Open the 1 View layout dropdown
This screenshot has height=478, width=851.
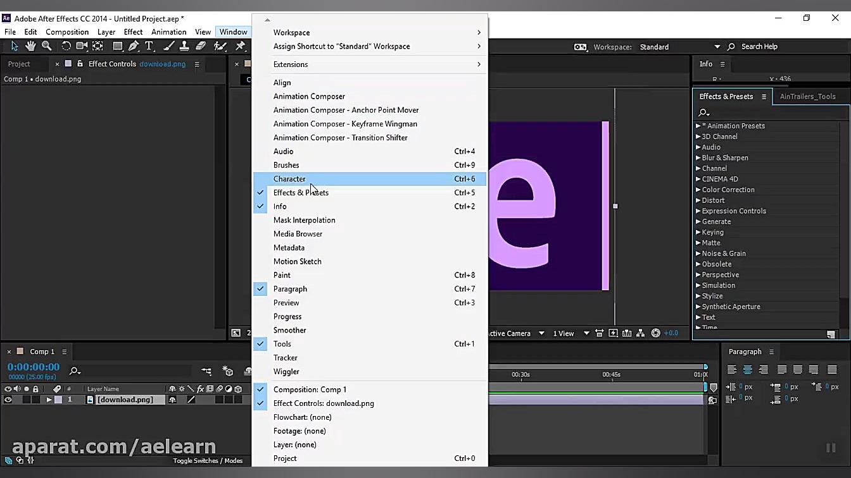(571, 333)
